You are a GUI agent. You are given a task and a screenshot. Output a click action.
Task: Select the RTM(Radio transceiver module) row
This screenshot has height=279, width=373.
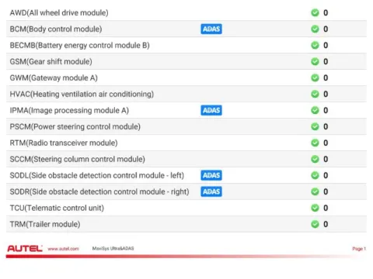[x=186, y=143]
